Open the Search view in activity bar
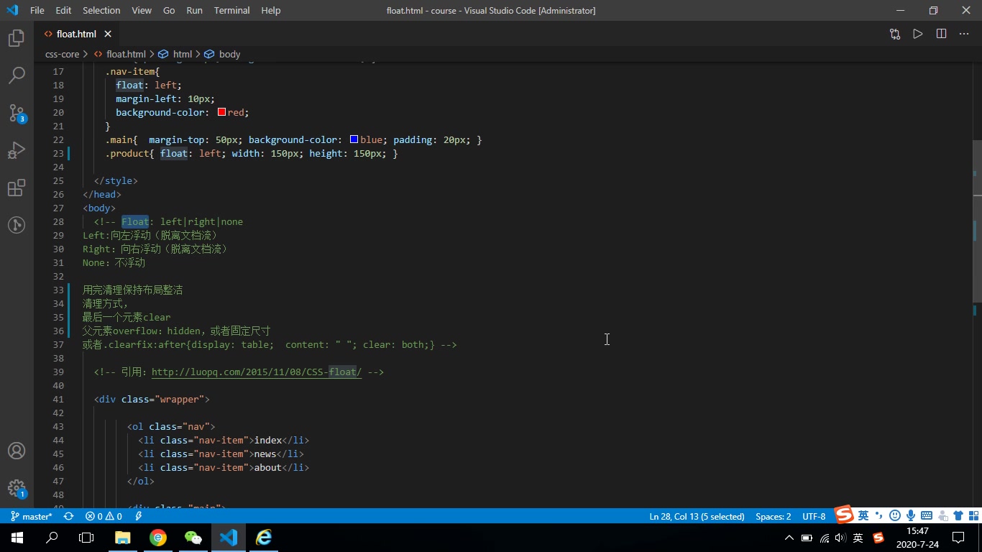The height and width of the screenshot is (552, 982). tap(17, 75)
